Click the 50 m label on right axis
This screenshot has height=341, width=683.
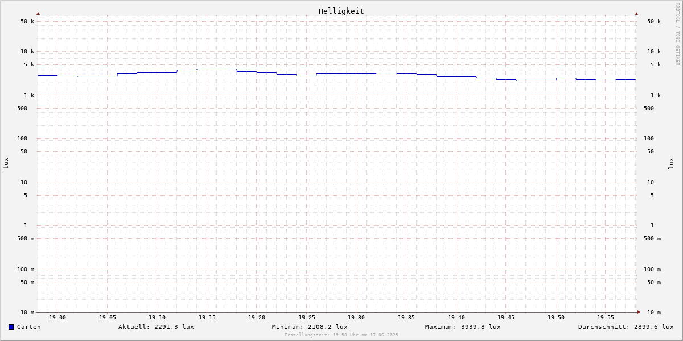coord(654,282)
